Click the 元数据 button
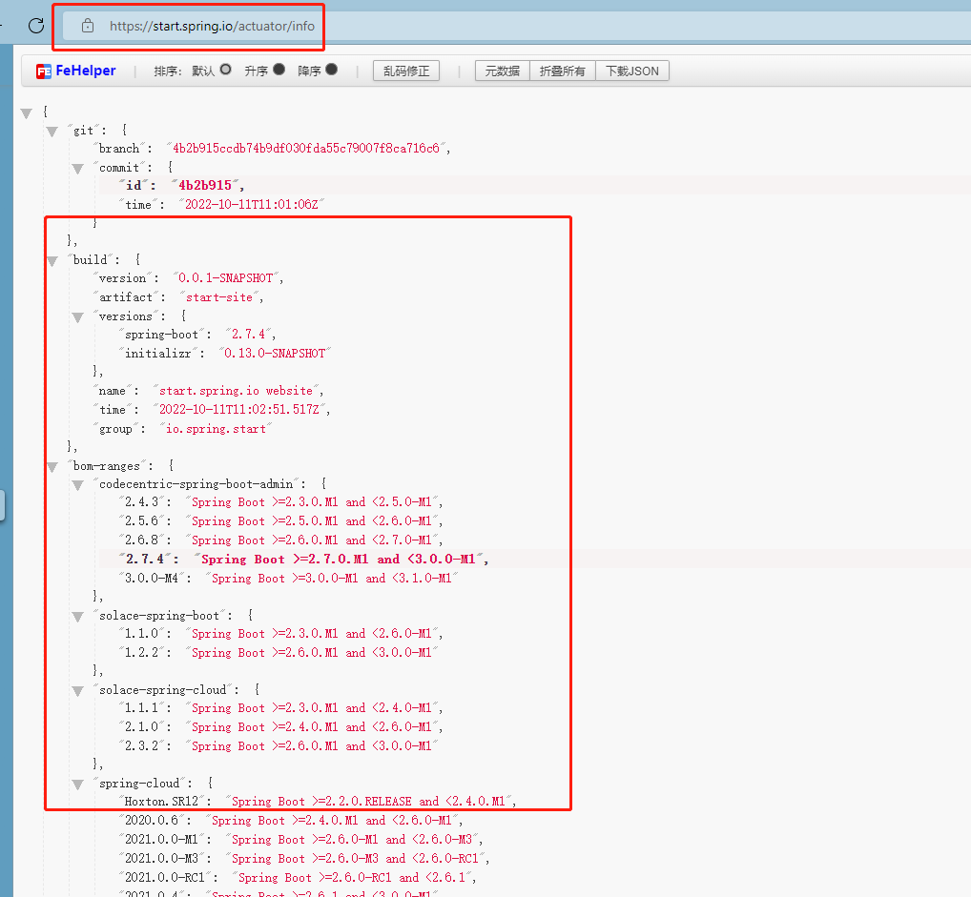Image resolution: width=971 pixels, height=897 pixels. (x=503, y=71)
